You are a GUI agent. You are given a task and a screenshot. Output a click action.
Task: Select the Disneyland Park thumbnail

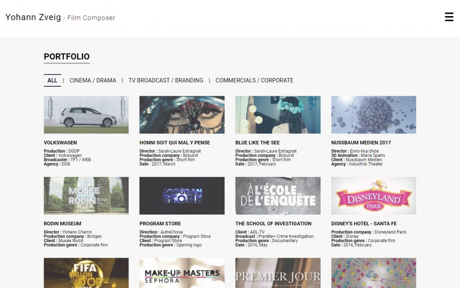[374, 196]
